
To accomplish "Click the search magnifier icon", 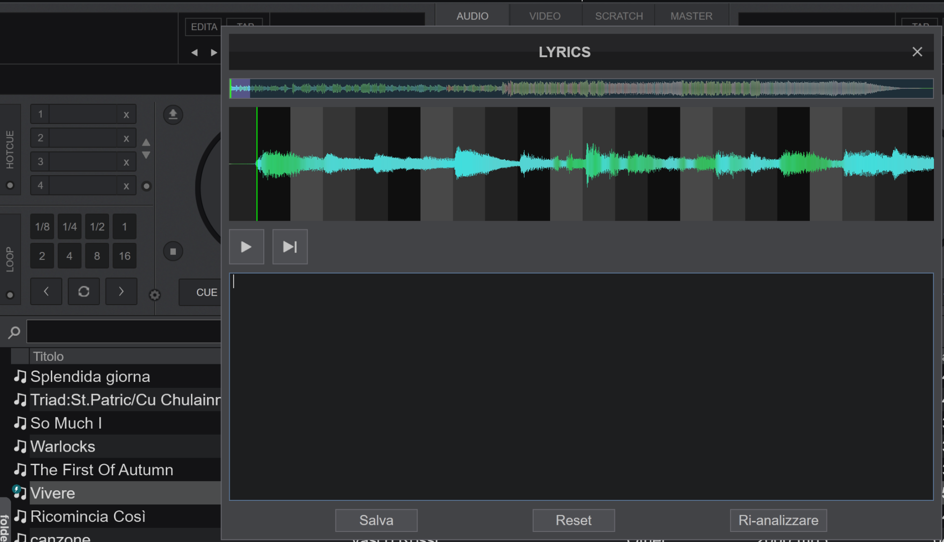I will [14, 332].
